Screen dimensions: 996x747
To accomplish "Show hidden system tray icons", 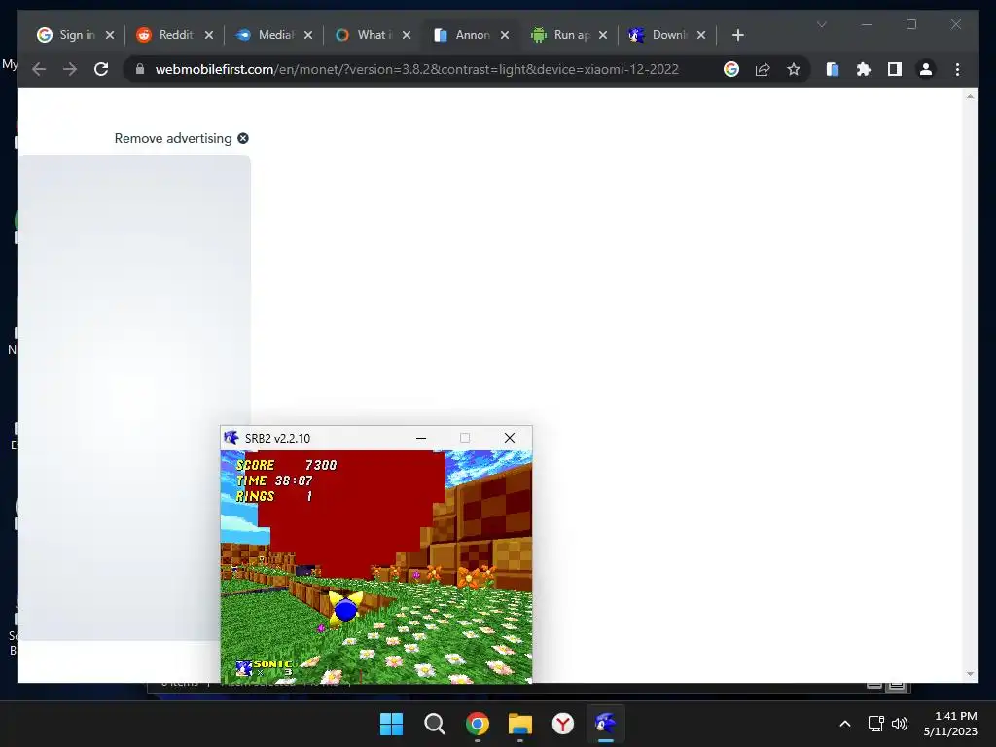I will [845, 724].
